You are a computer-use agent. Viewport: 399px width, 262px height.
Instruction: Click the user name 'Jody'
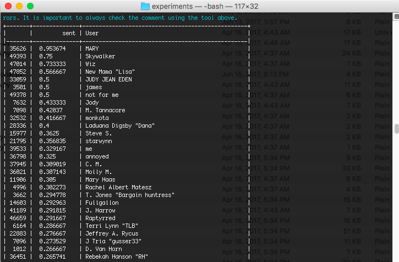(92, 102)
